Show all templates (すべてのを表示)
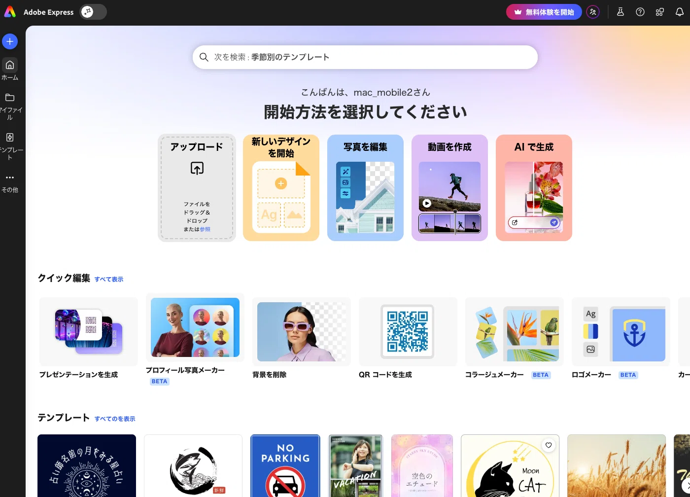 point(115,419)
